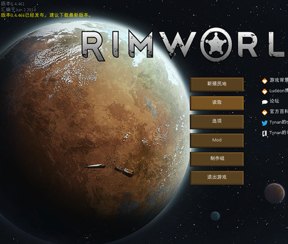Open Tynan's Twitter bird icon
This screenshot has width=288, height=244.
coord(264,123)
